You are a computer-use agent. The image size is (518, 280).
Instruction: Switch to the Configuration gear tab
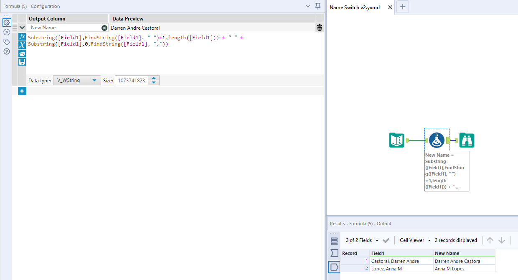(x=6, y=22)
